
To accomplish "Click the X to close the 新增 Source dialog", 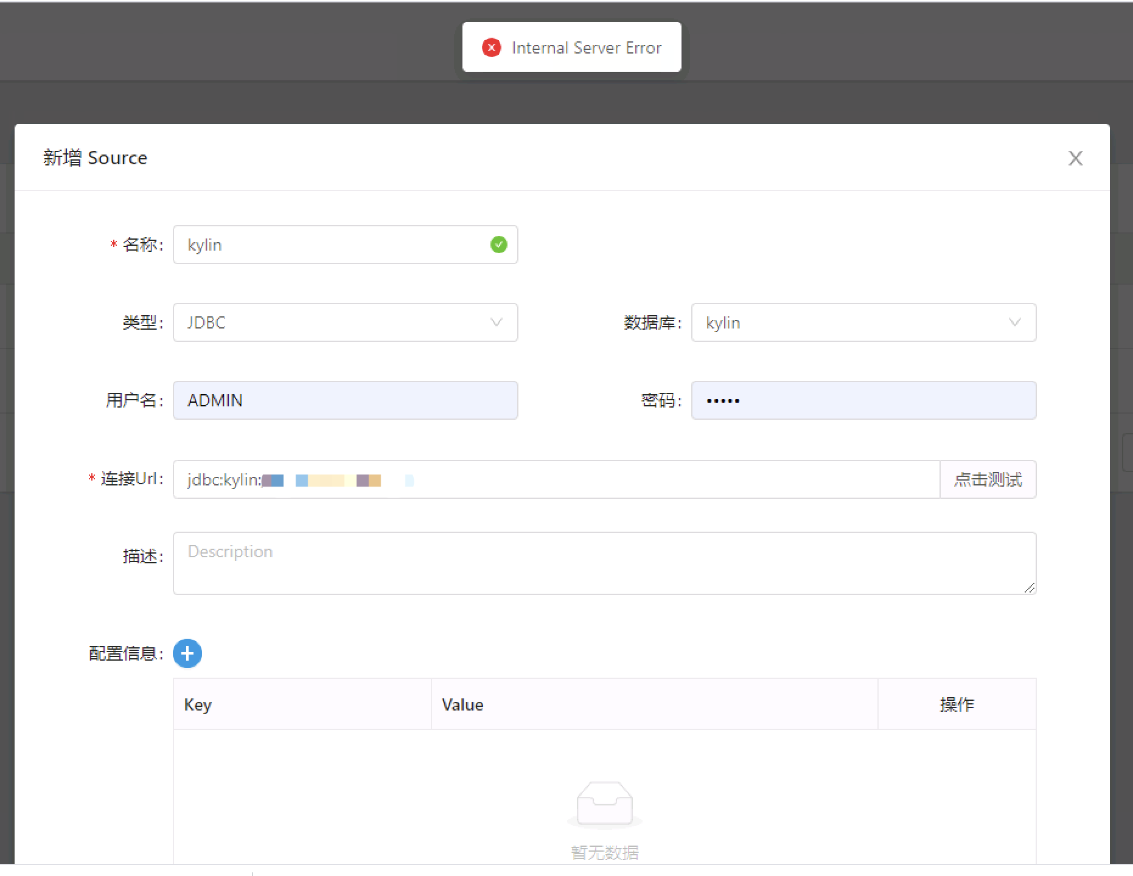I will 1076,158.
